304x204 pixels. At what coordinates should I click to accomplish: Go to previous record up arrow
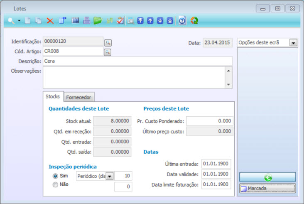click(150, 20)
